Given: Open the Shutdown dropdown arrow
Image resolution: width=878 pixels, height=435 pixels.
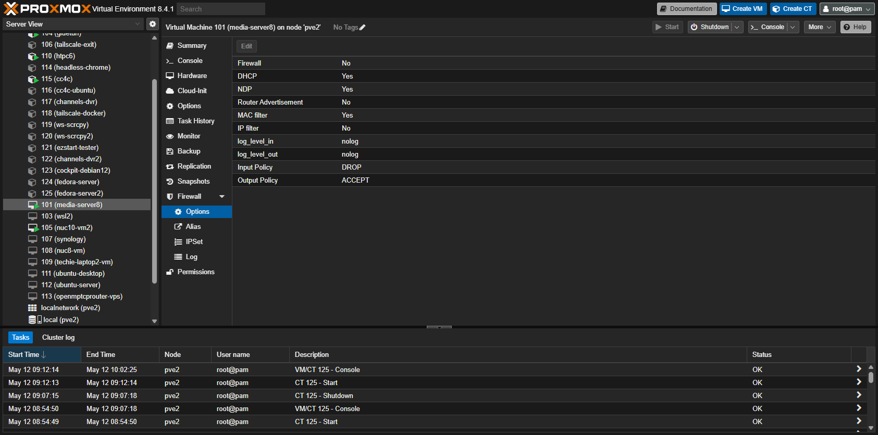Looking at the screenshot, I should tap(737, 28).
